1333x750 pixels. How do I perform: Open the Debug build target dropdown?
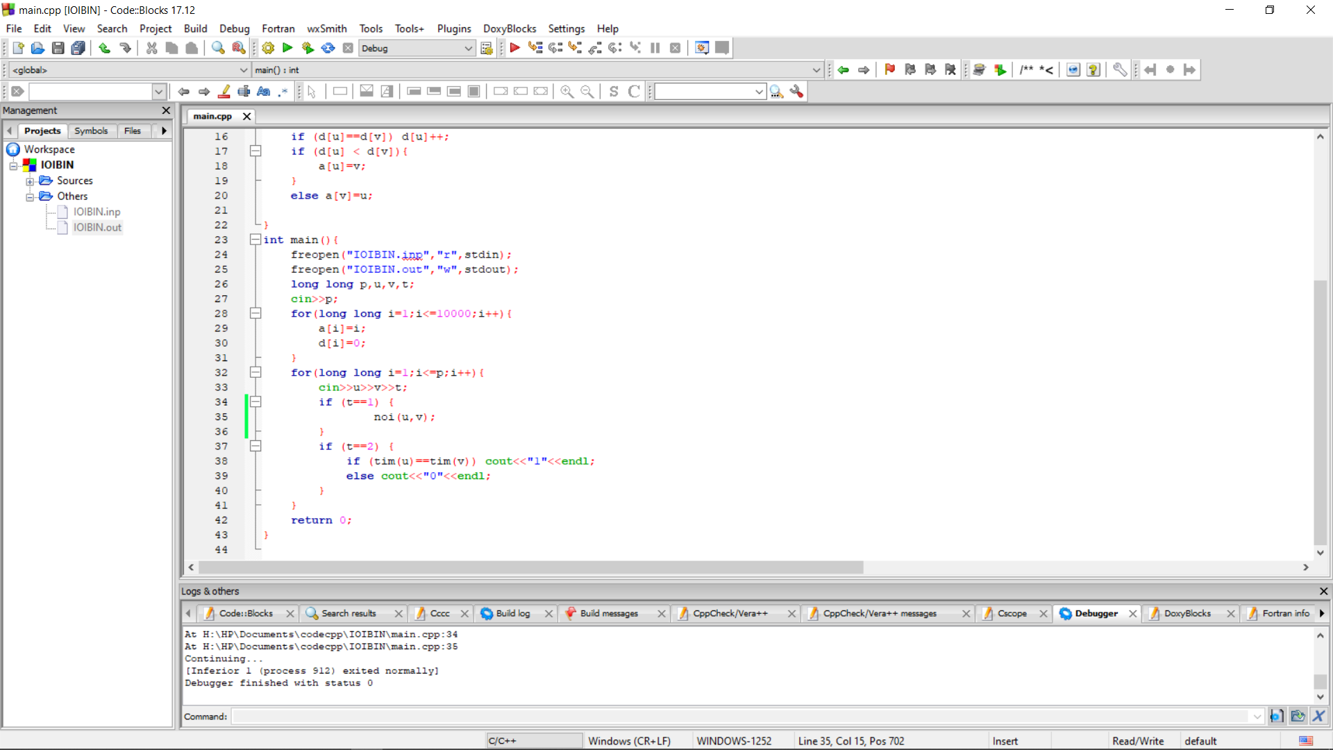click(x=468, y=48)
